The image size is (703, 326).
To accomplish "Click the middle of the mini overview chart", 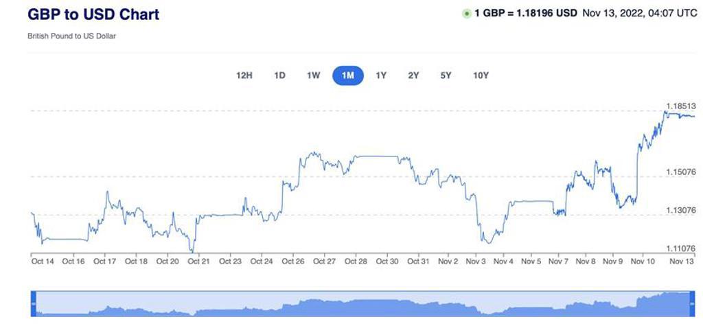I will pos(362,303).
